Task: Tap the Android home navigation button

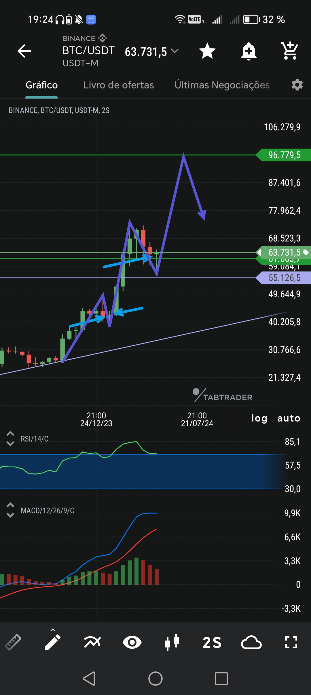Action: 155,679
